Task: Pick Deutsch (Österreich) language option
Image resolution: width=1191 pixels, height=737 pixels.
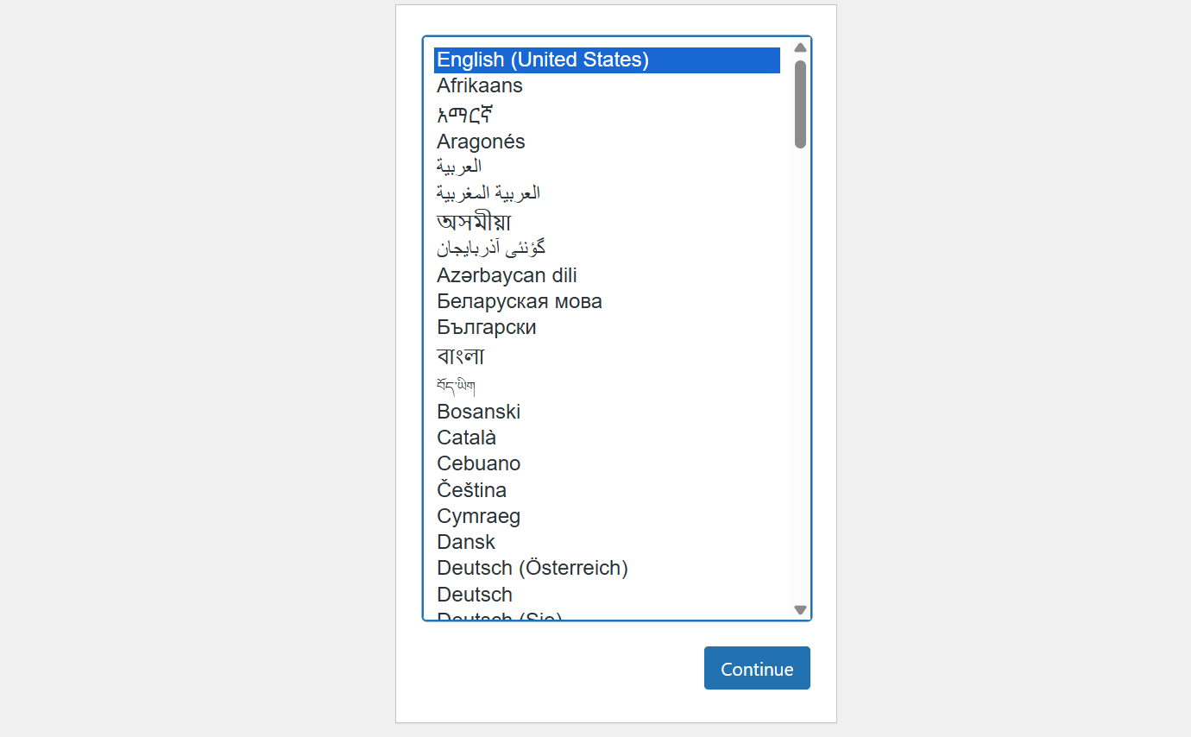Action: click(532, 568)
